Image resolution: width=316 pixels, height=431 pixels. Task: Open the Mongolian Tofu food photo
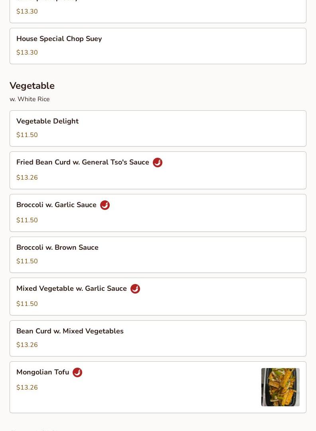pyautogui.click(x=280, y=387)
